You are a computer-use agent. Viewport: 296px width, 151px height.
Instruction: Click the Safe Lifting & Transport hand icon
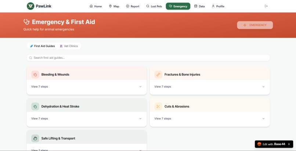[x=35, y=139]
